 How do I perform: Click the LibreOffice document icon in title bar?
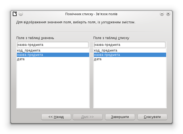tap(15, 14)
